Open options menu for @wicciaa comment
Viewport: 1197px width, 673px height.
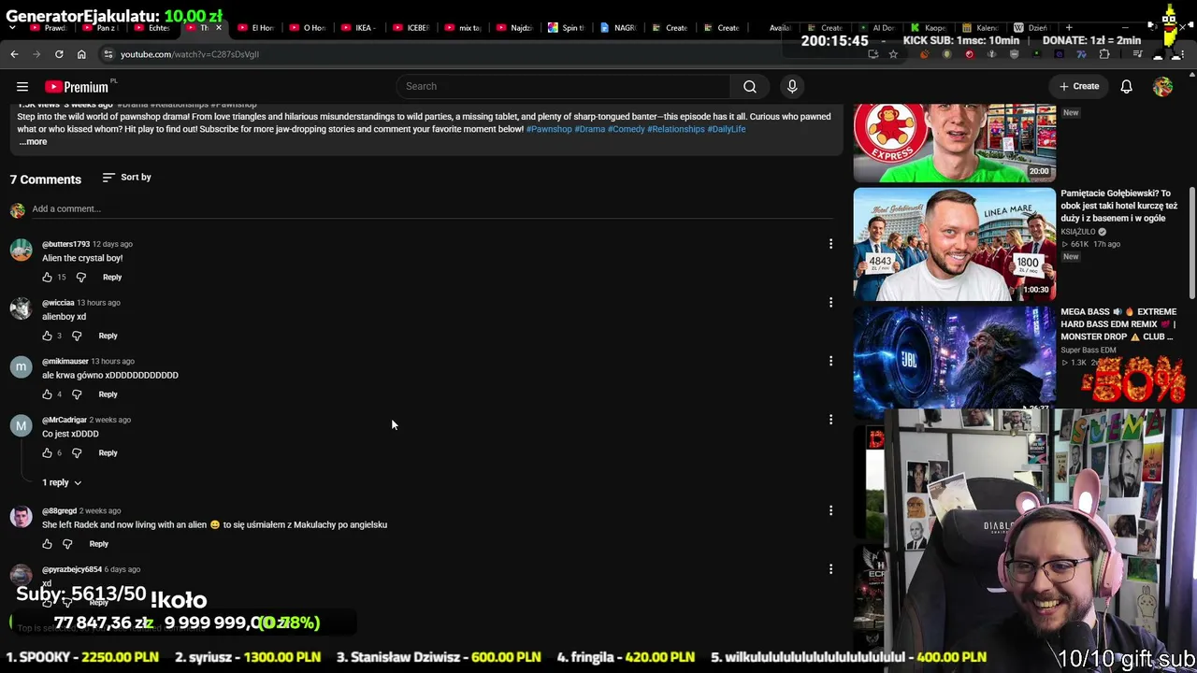(830, 303)
